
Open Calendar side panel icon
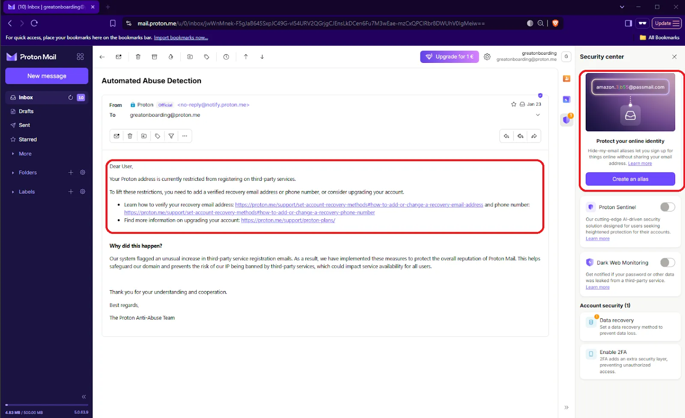(x=566, y=100)
